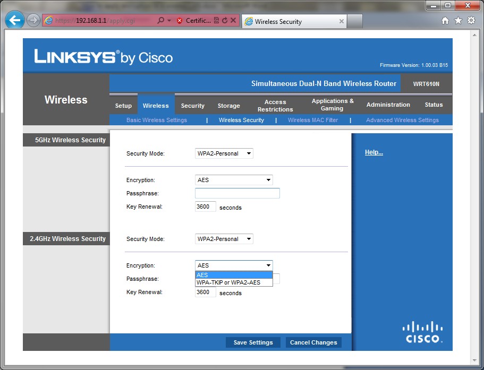Open a new blank browser tab

(355, 21)
